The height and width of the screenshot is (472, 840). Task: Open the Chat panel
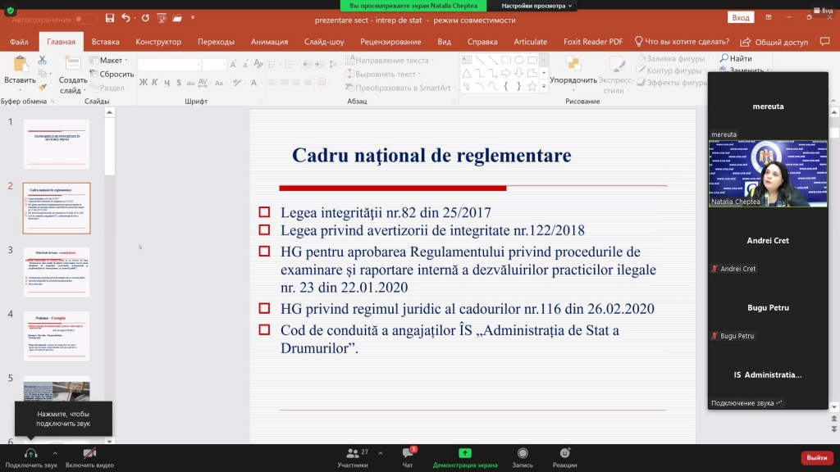[408, 453]
